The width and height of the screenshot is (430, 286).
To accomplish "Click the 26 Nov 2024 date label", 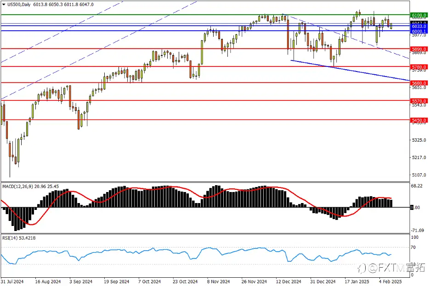I will pyautogui.click(x=254, y=281).
